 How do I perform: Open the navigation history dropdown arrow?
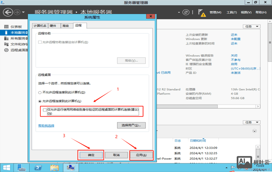[23, 12]
